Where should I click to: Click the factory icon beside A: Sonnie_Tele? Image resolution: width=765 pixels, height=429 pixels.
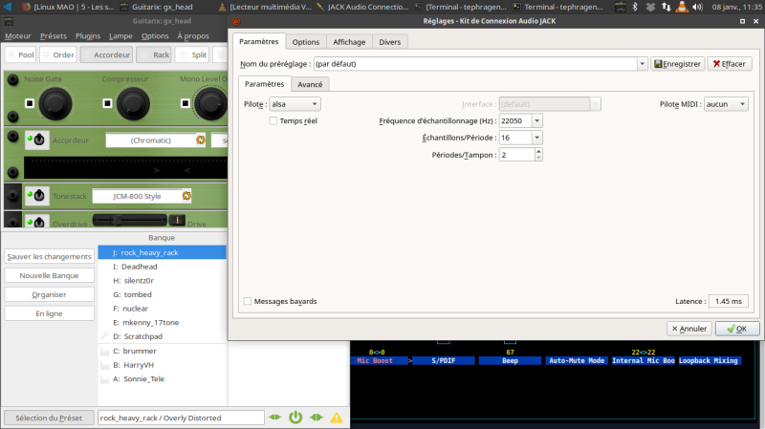coord(104,378)
